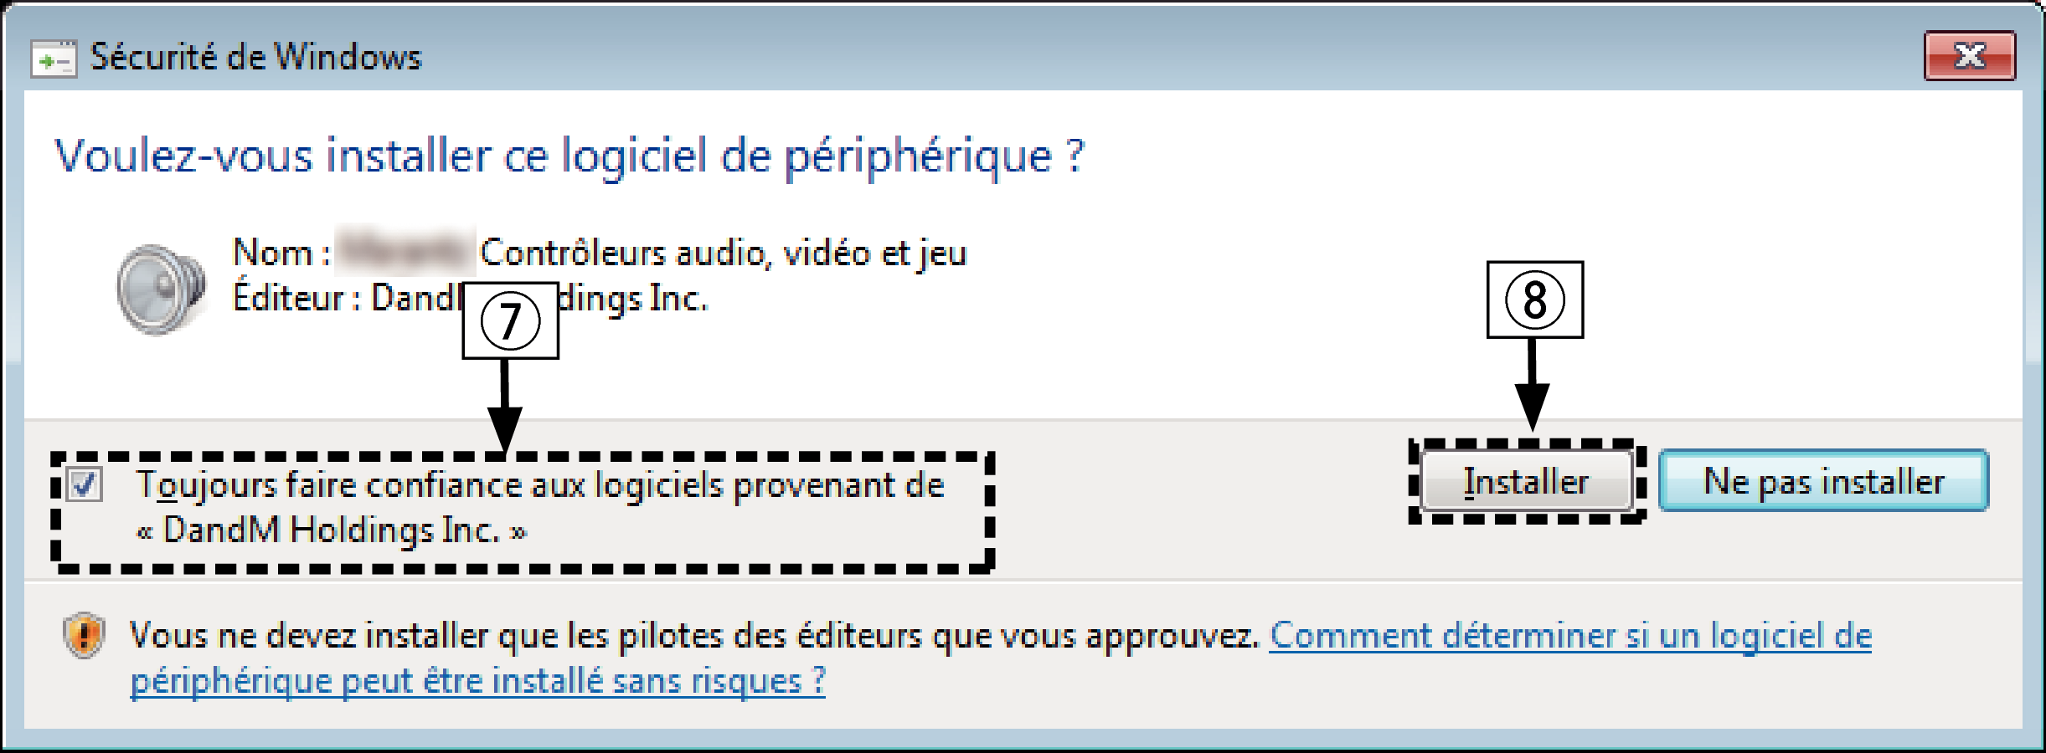Viewport: 2046px width, 753px height.
Task: Click the "« DandM Holdings Inc. »" checkbox label line
Action: 332,530
